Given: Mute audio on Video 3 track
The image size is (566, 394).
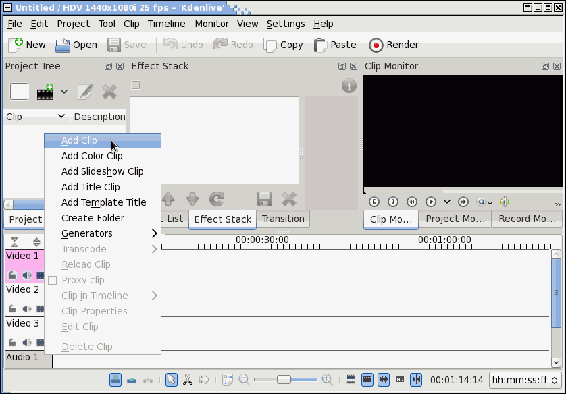Looking at the screenshot, I should (26, 343).
